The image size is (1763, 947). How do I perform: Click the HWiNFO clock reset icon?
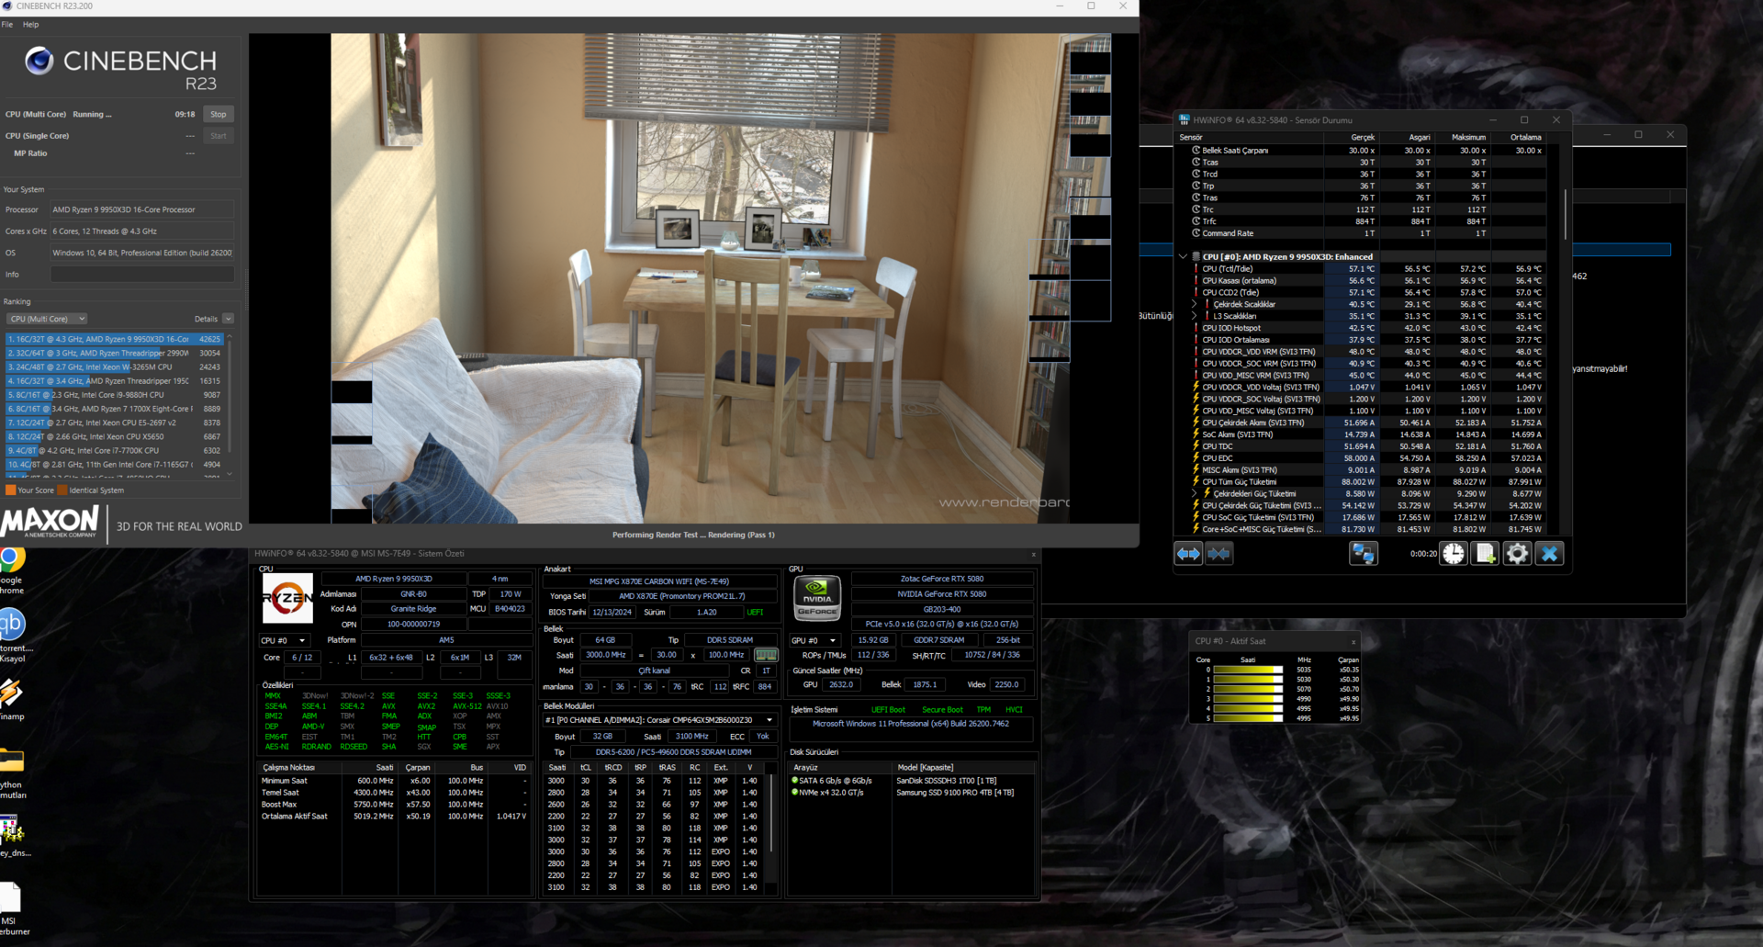(x=1454, y=553)
